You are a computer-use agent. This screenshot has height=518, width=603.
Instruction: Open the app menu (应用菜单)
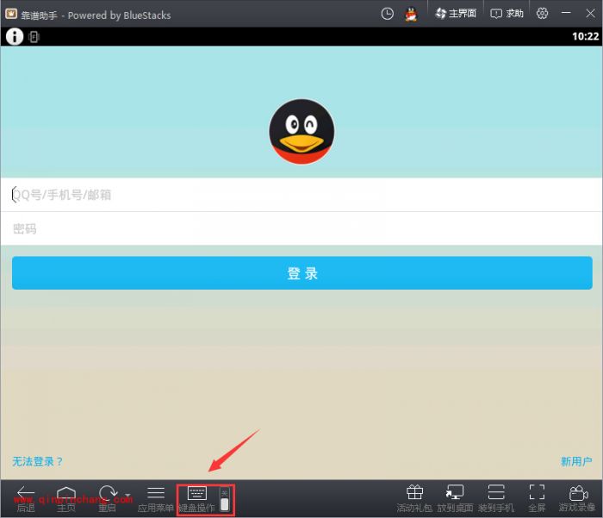pos(155,494)
